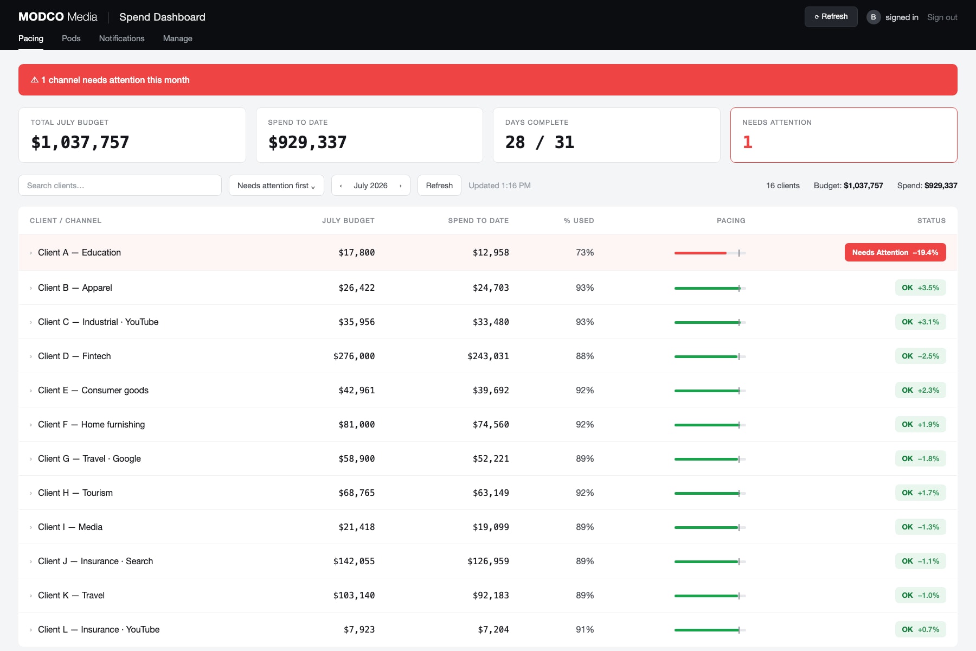Click the MODCO Media logo

(x=58, y=17)
